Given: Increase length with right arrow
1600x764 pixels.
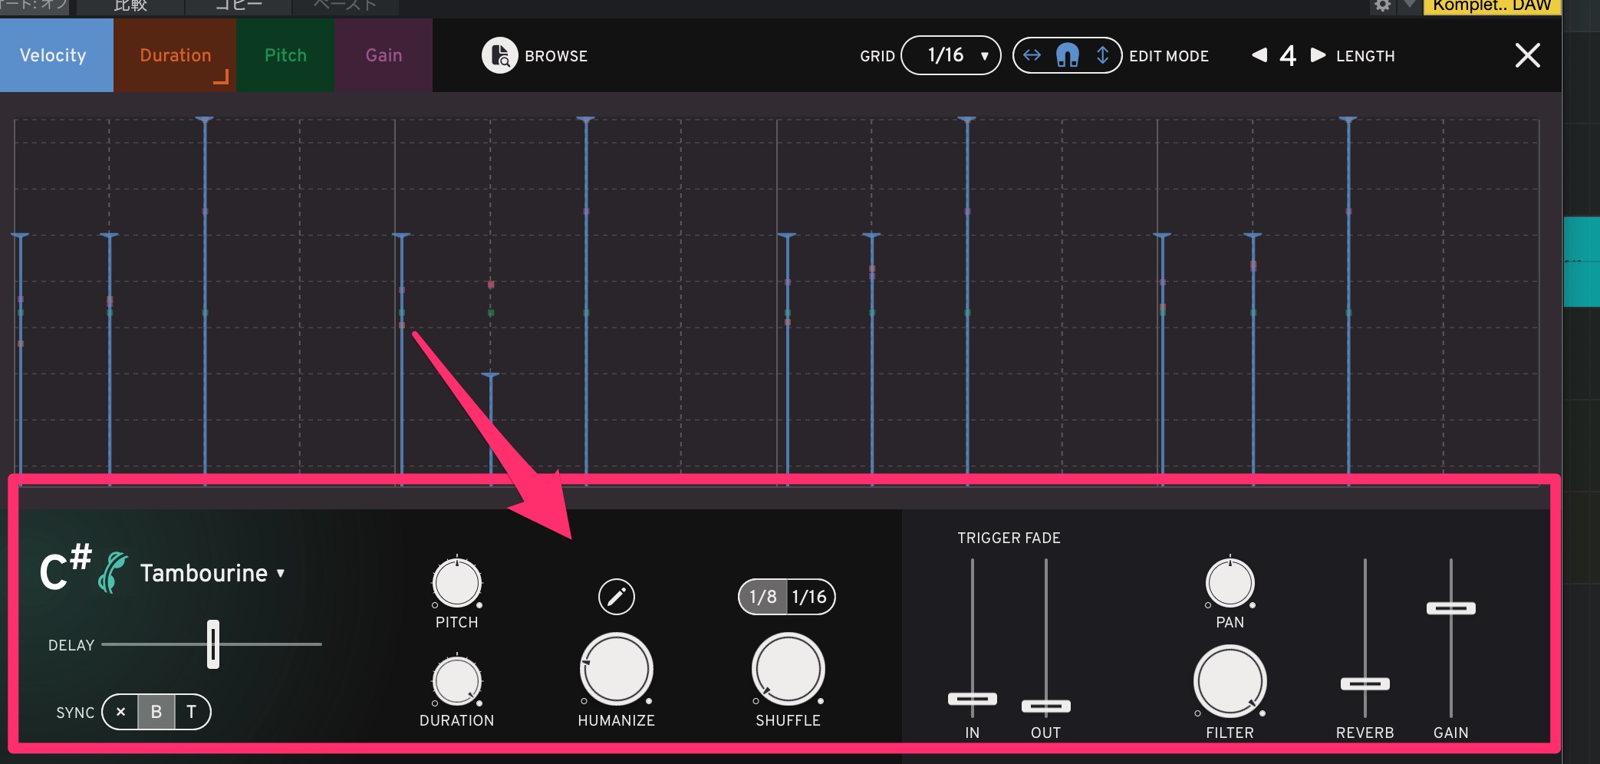Looking at the screenshot, I should [1318, 55].
